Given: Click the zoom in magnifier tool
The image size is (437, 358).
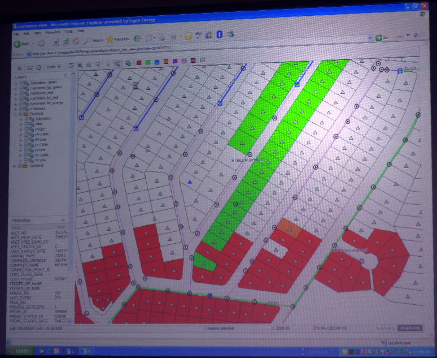Looking at the screenshot, I should (81, 66).
